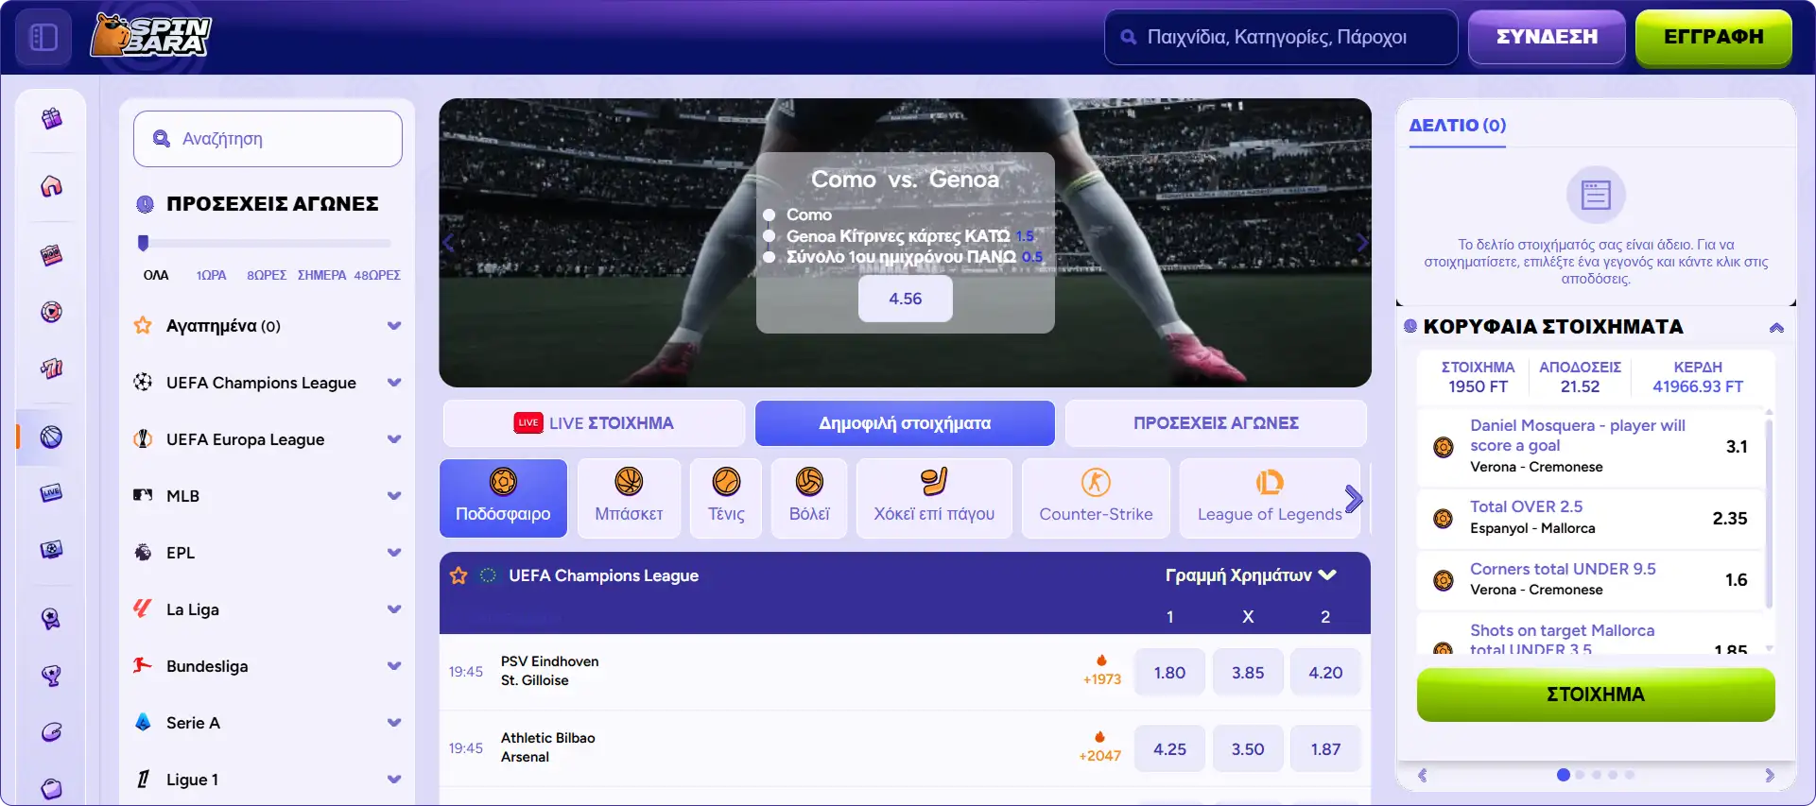Viewport: 1816px width, 806px height.
Task: Open the ΔΕΛΤΙΟ (0) bet slip tab
Action: (1457, 126)
